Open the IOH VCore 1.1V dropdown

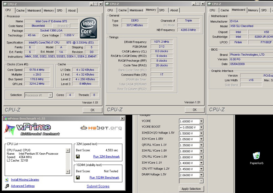click(201, 163)
